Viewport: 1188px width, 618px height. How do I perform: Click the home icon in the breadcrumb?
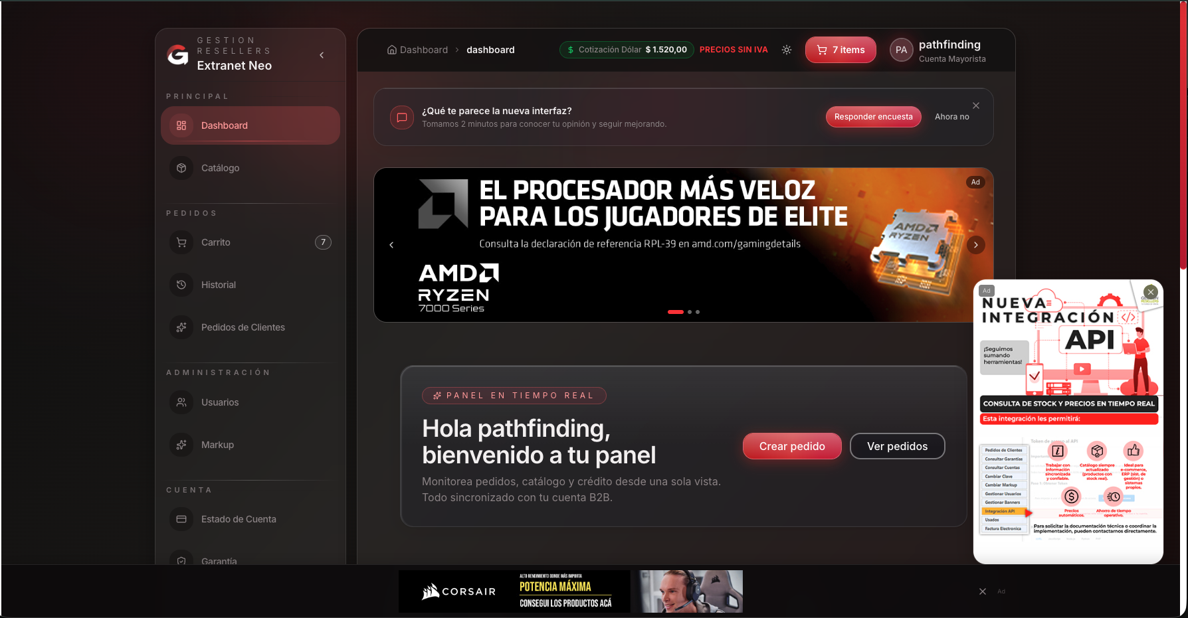pyautogui.click(x=392, y=50)
